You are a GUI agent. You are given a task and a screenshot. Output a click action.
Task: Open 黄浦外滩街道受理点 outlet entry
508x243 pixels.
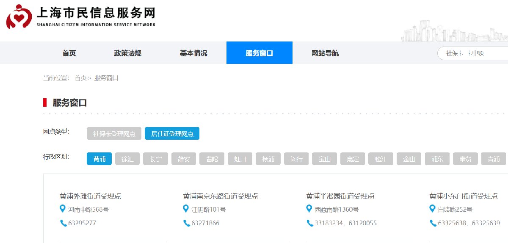tap(91, 196)
